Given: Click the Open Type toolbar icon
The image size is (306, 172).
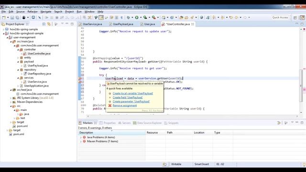Looking at the screenshot, I should (181, 18).
